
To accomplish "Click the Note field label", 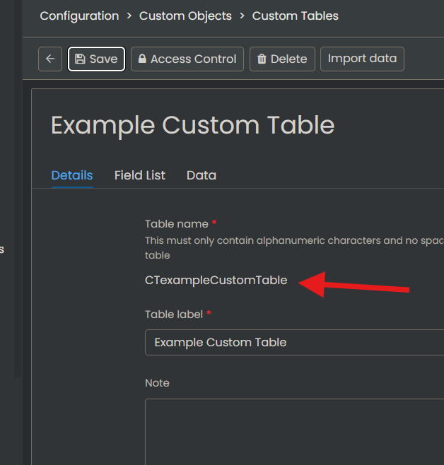I will 157,383.
